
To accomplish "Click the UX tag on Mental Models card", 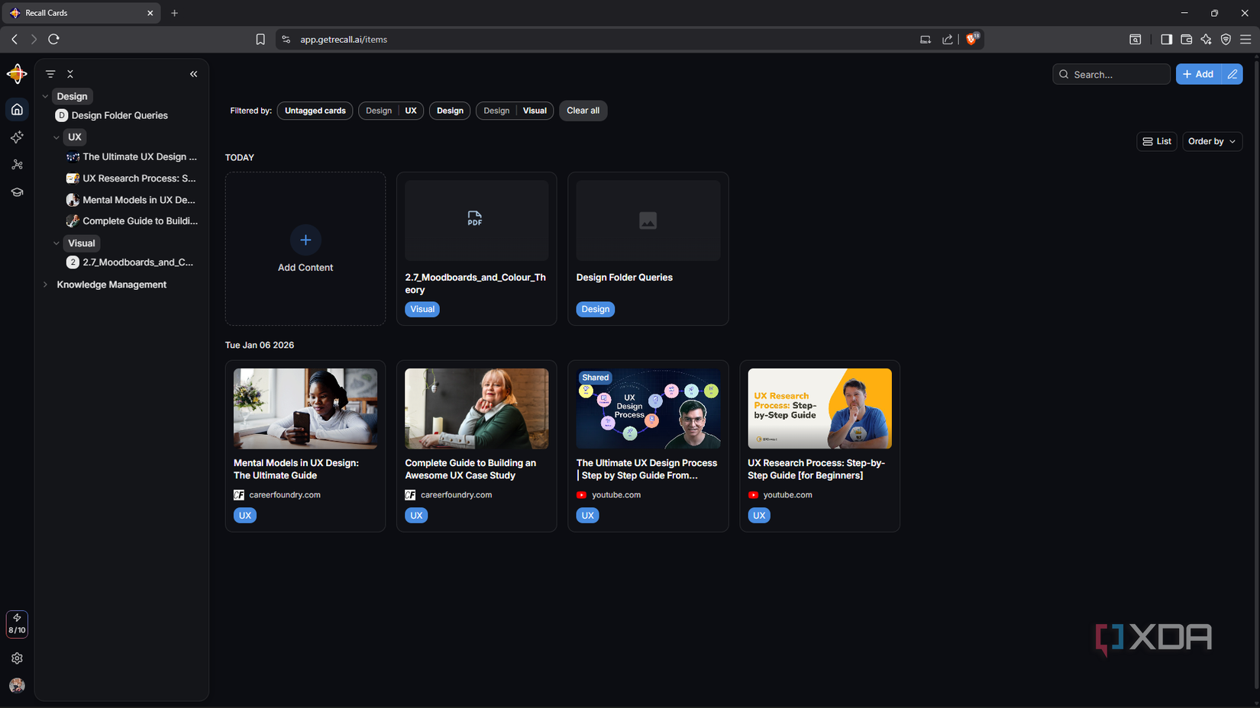I will 245,516.
